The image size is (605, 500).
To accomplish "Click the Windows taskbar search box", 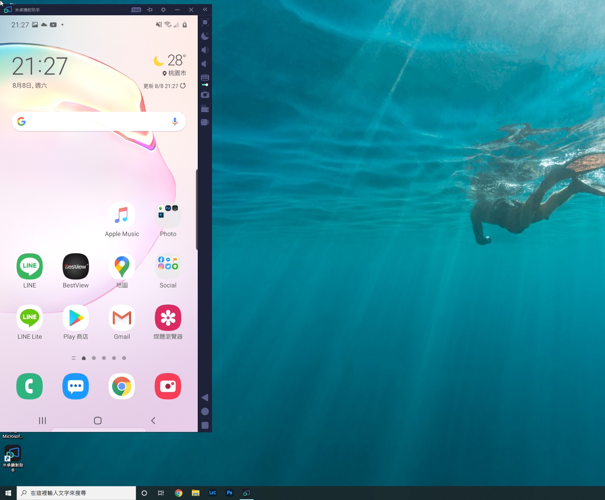I will point(76,493).
